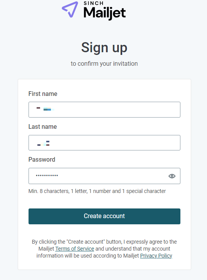Click the Password field label

pyautogui.click(x=42, y=159)
